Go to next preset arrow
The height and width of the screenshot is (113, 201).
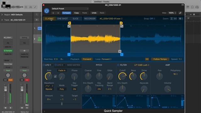(58, 13)
